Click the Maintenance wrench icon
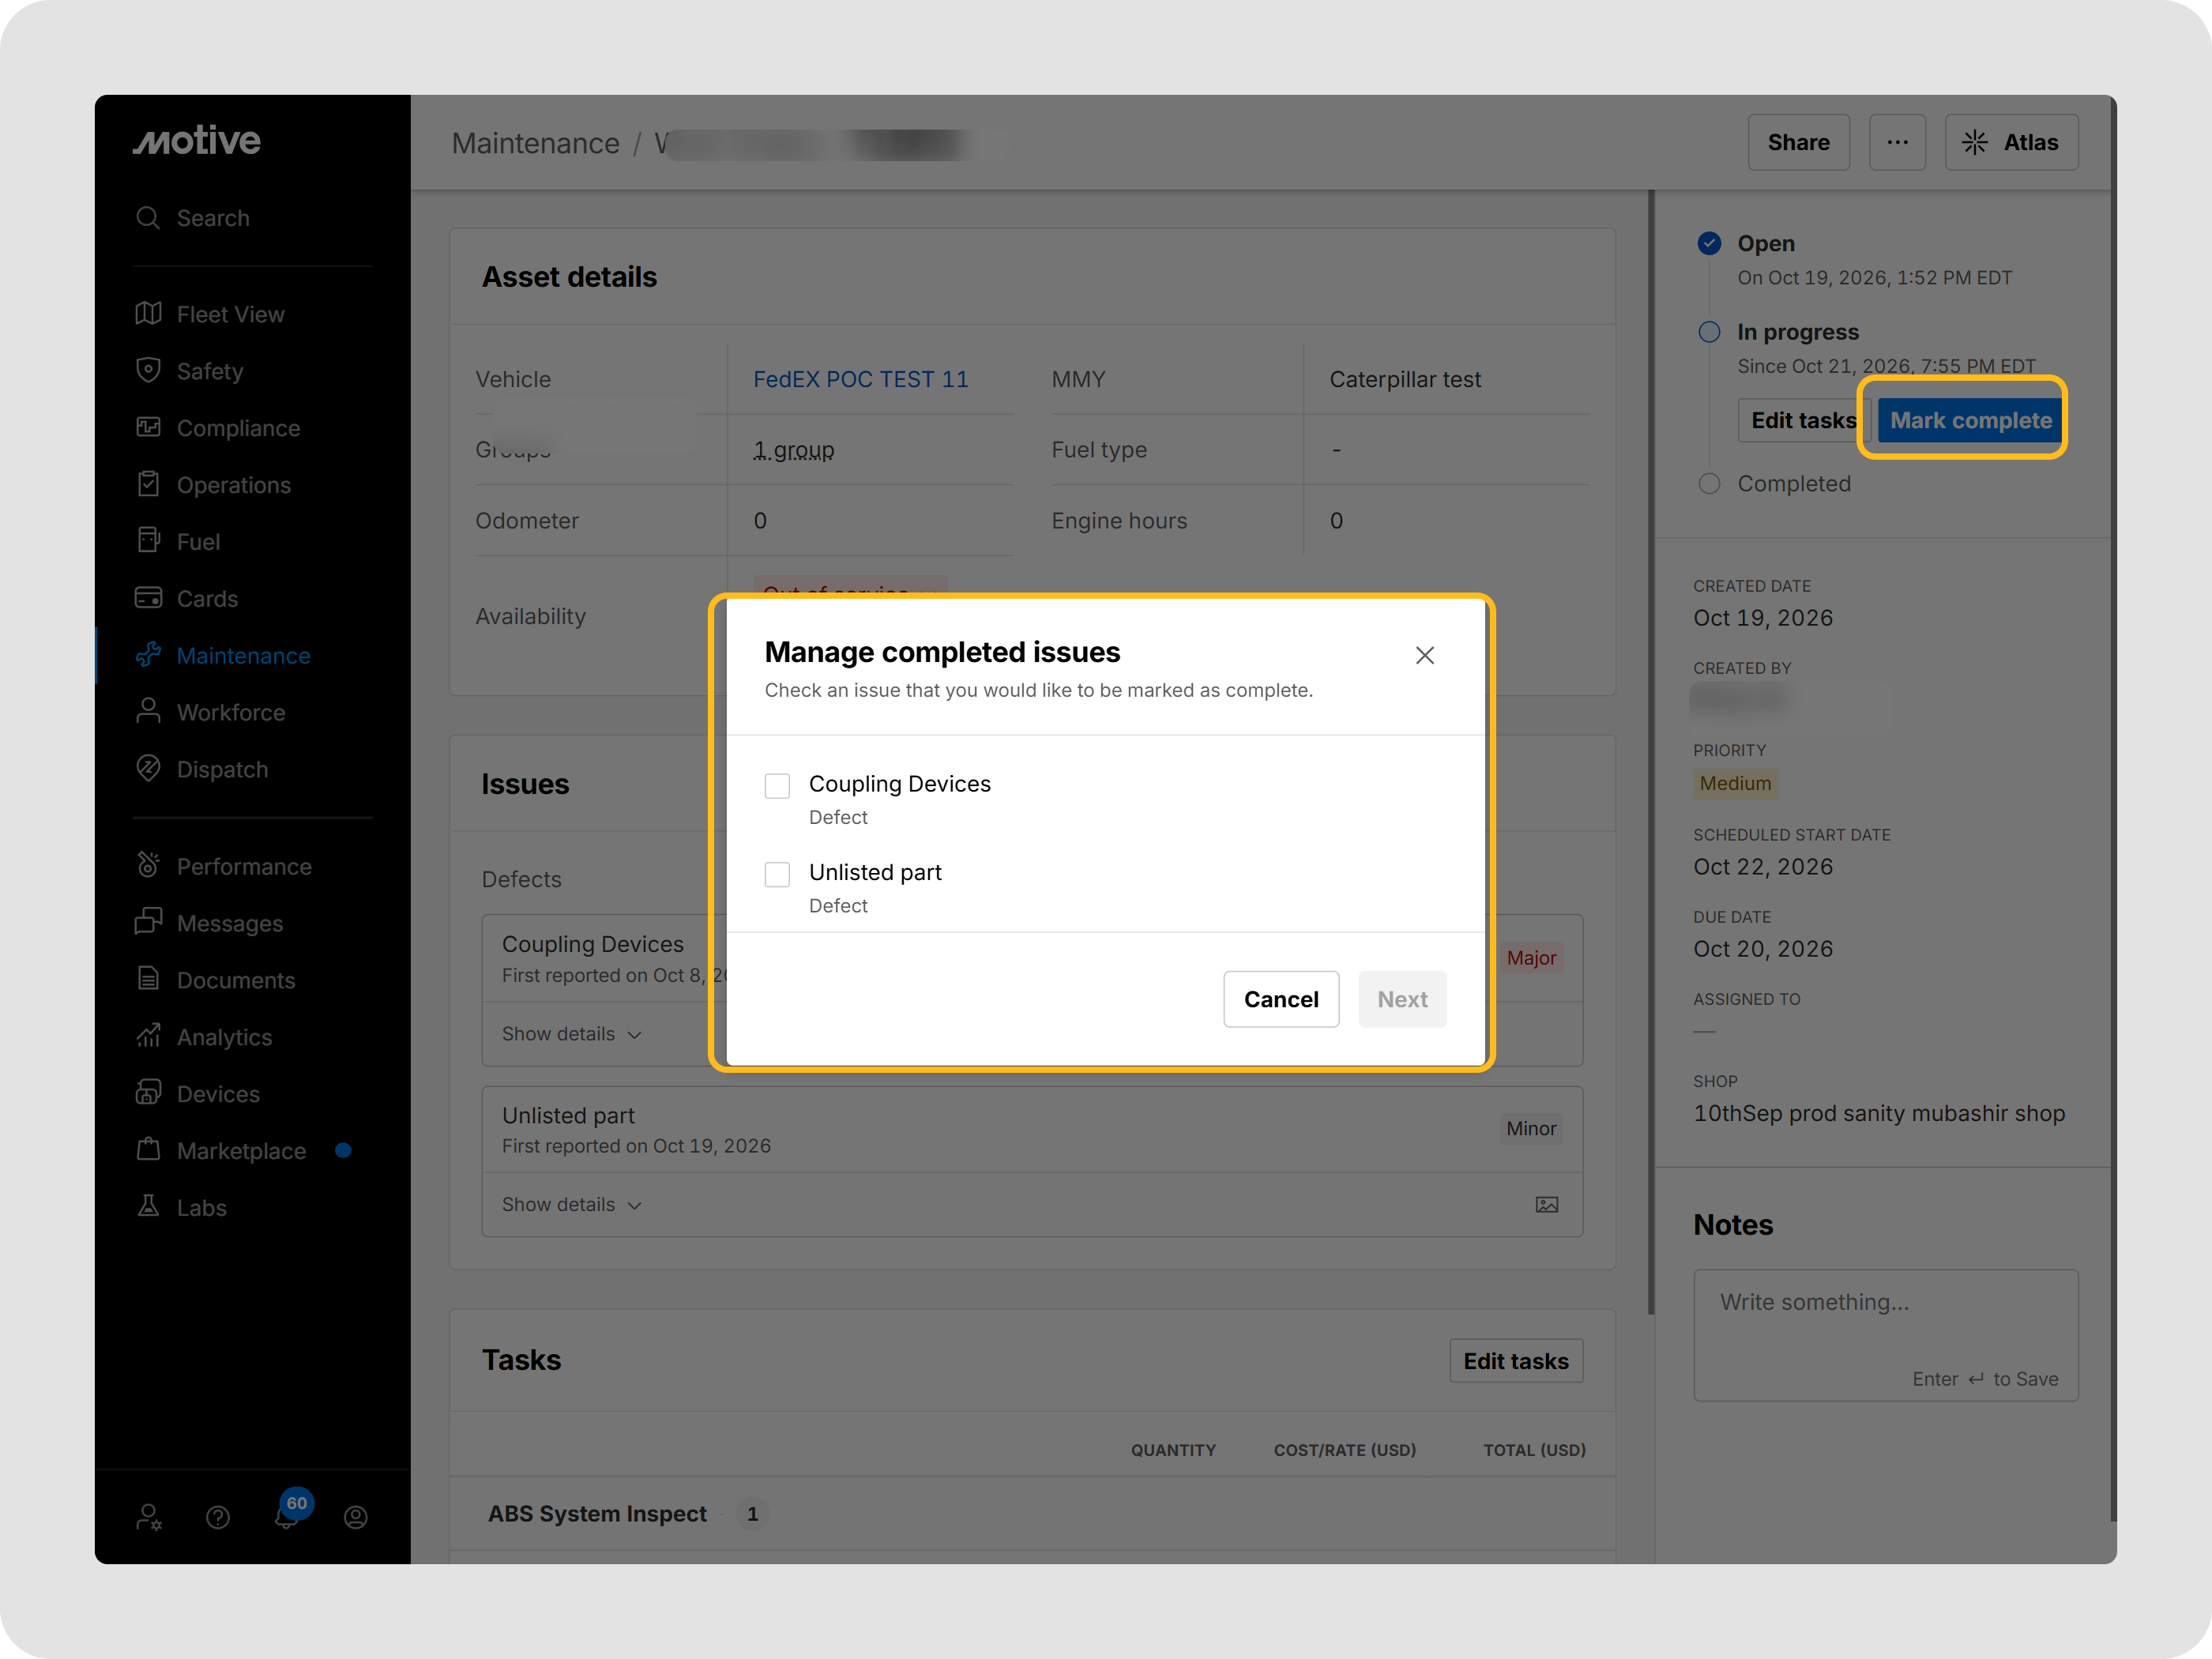This screenshot has width=2212, height=1659. pyautogui.click(x=148, y=655)
